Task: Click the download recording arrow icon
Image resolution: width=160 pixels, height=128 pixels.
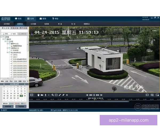Action: pyautogui.click(x=45, y=95)
